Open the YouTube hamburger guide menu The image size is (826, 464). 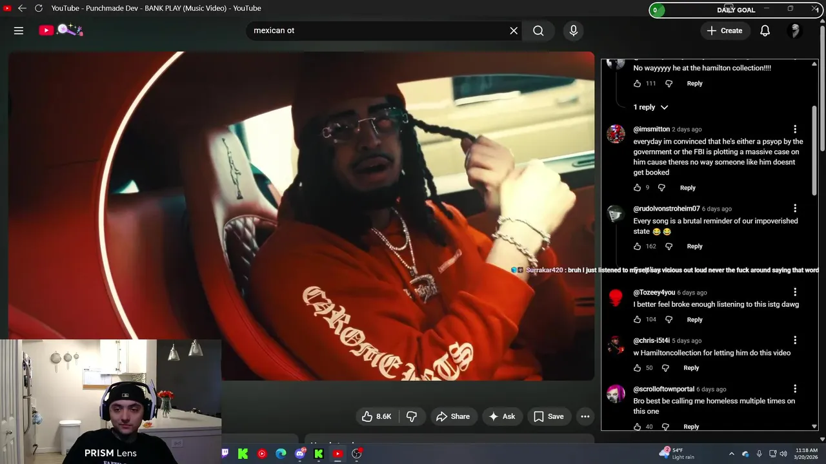point(19,30)
